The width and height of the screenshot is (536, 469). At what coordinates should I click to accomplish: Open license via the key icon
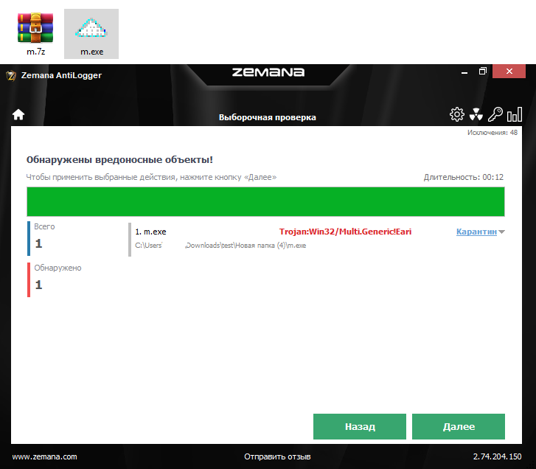point(495,114)
